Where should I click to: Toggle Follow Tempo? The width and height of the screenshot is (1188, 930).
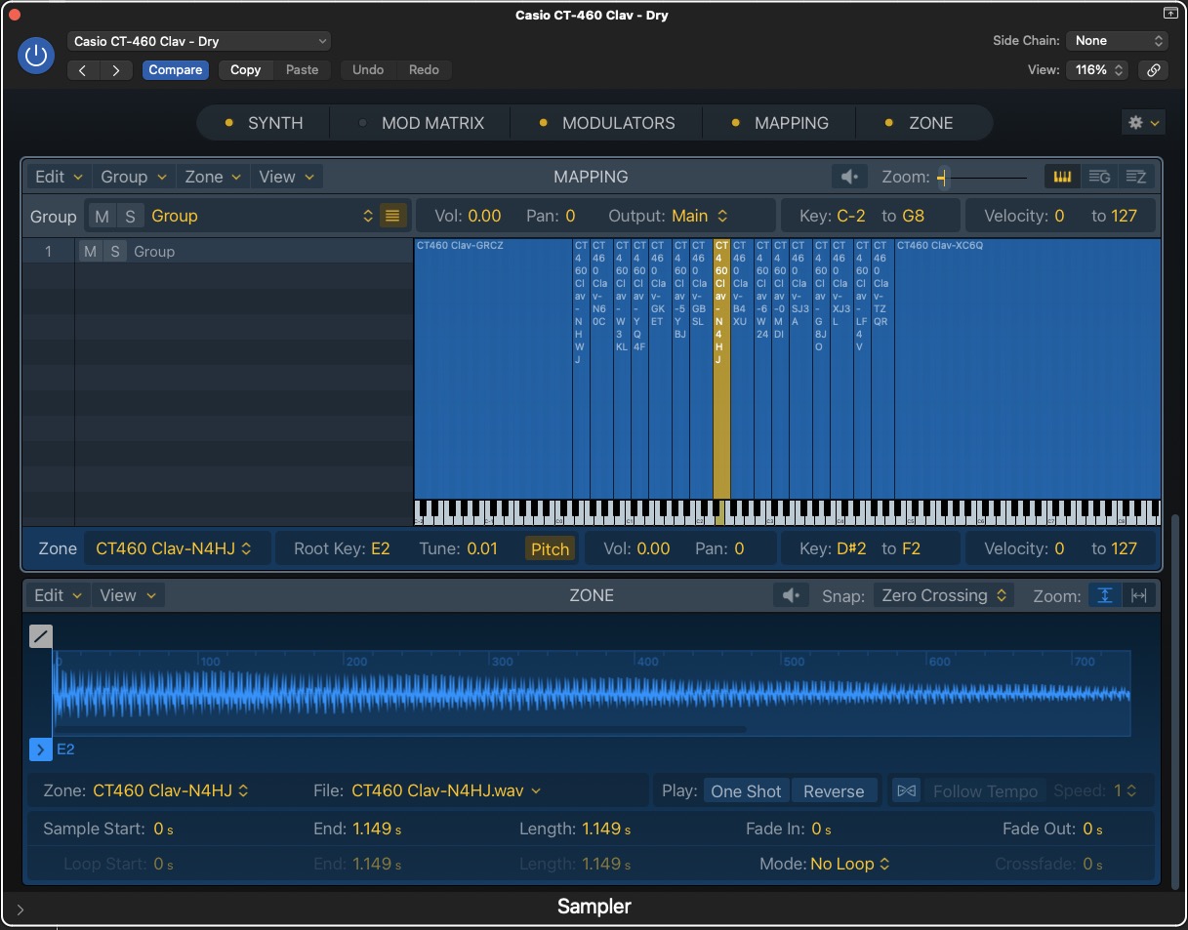985,791
